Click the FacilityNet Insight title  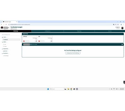(16, 27)
